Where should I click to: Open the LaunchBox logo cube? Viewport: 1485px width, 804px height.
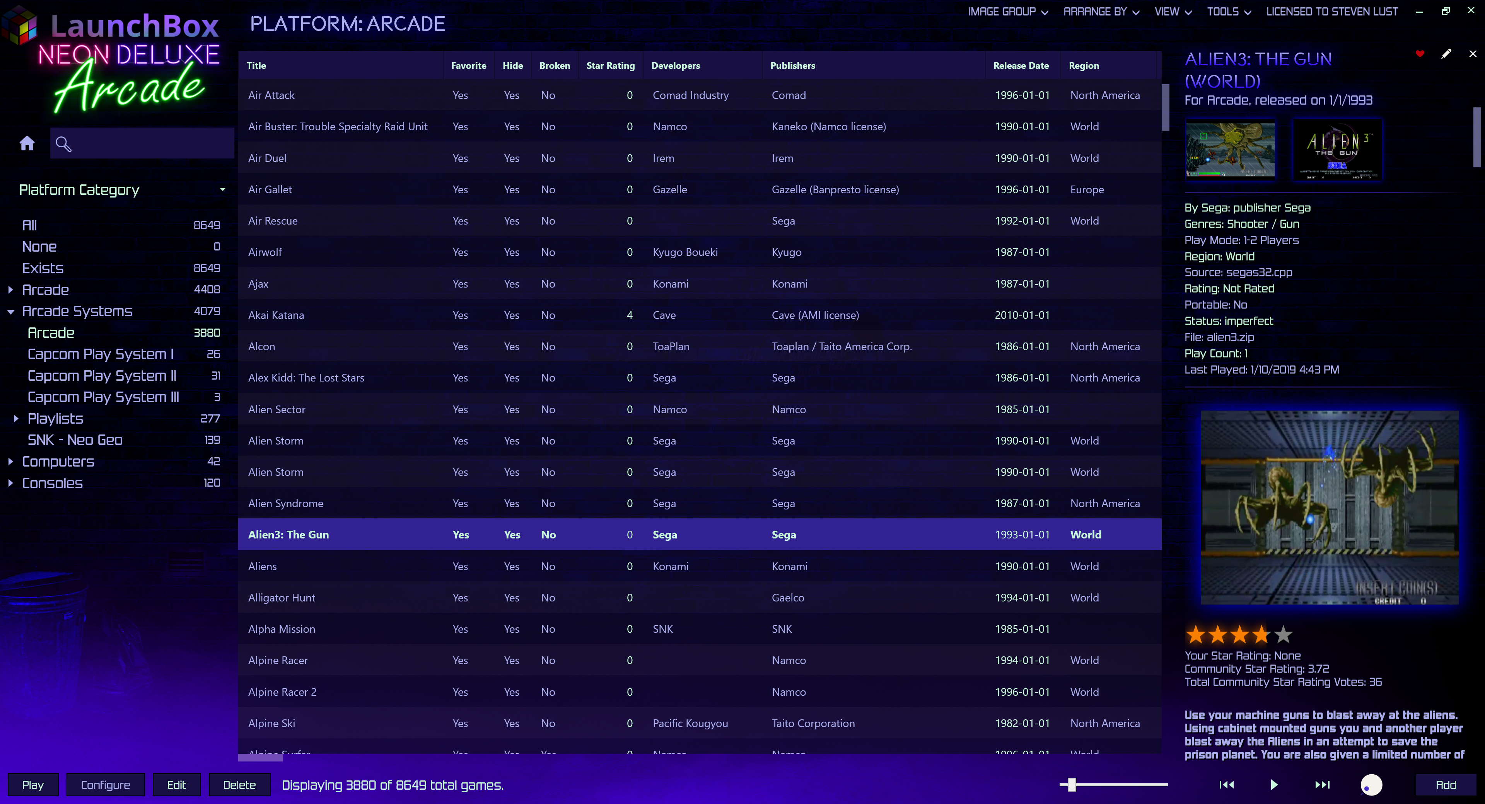[20, 26]
